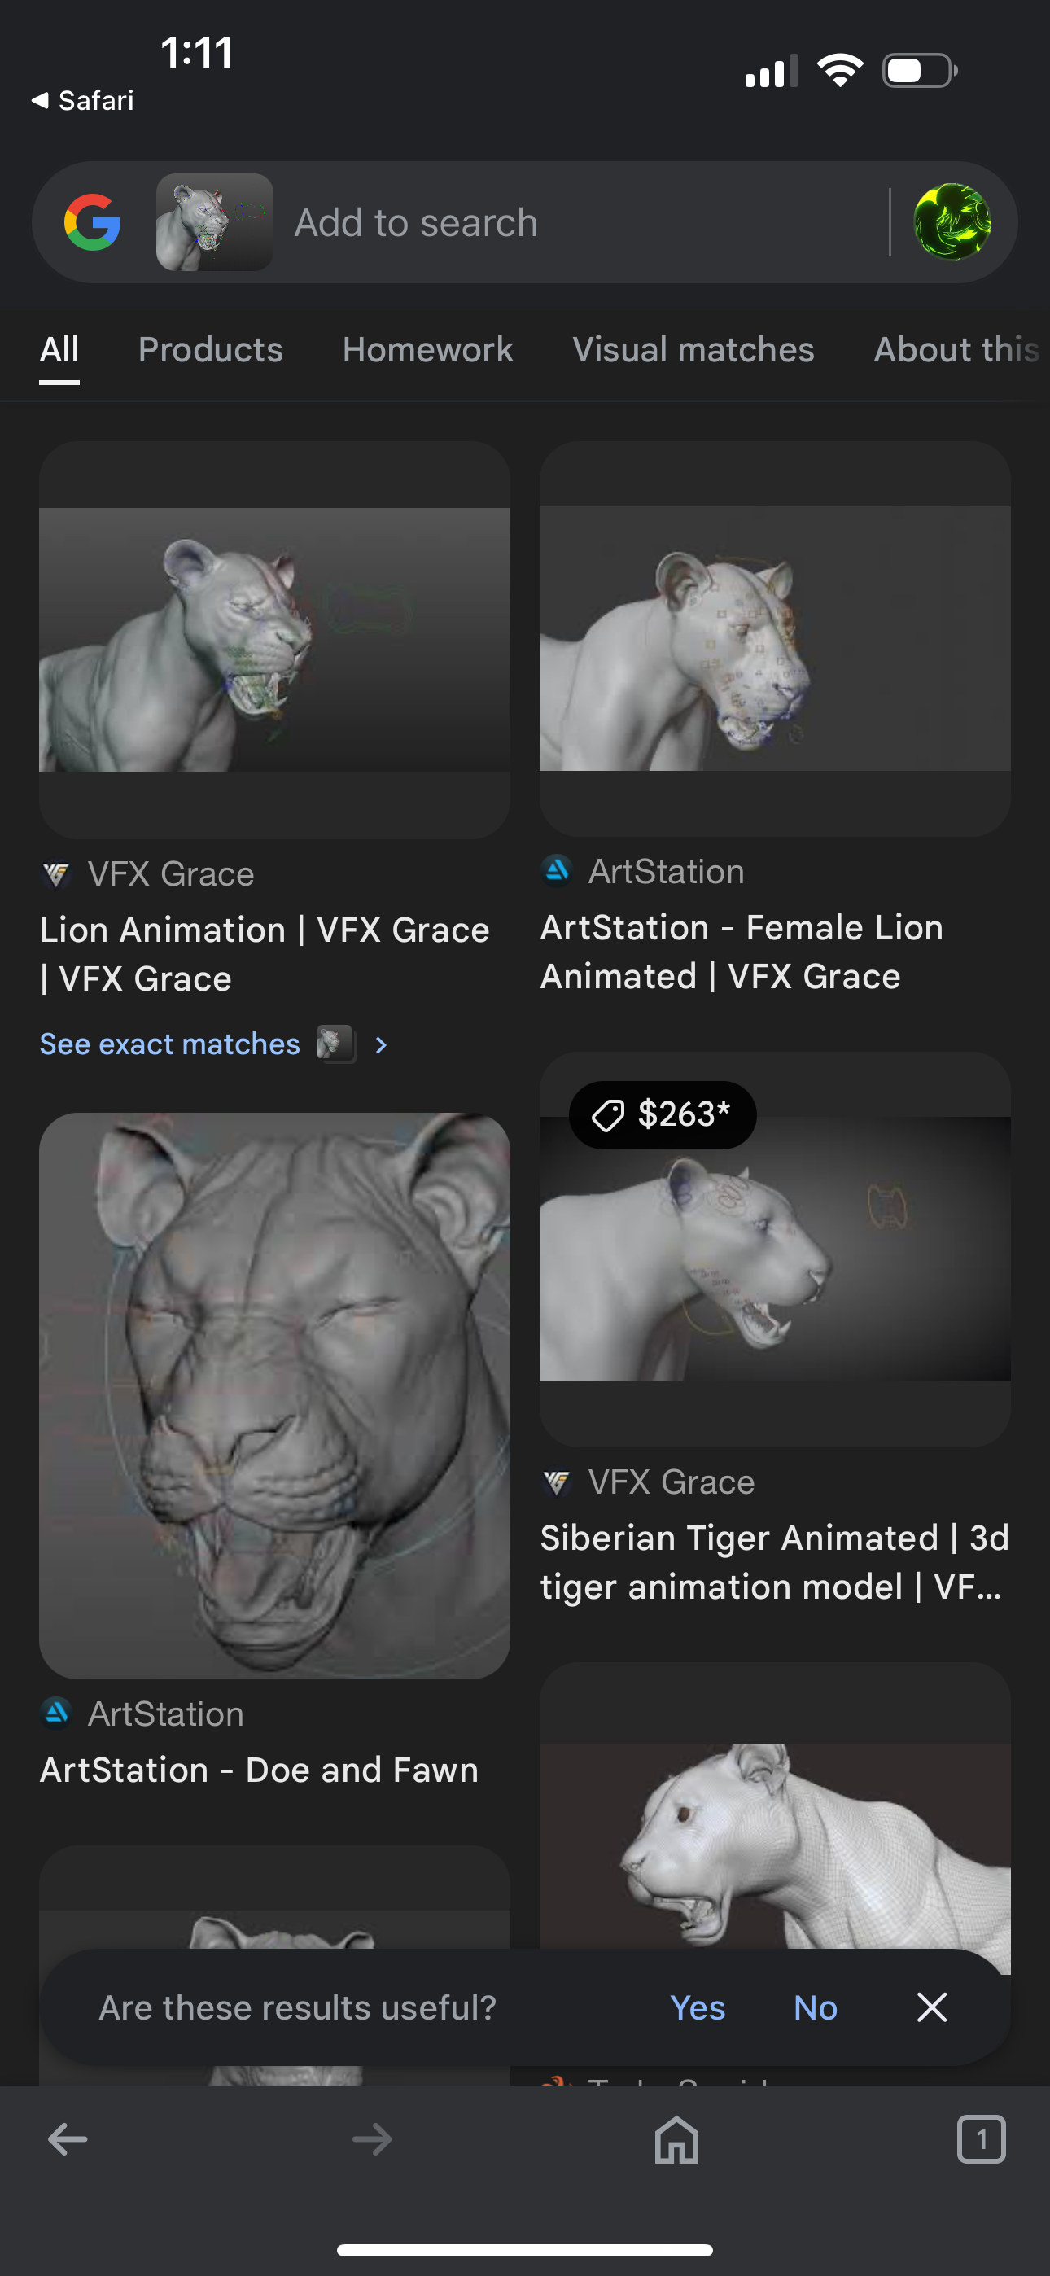Open the tabs counter icon
The height and width of the screenshot is (2276, 1050).
coord(981,2139)
